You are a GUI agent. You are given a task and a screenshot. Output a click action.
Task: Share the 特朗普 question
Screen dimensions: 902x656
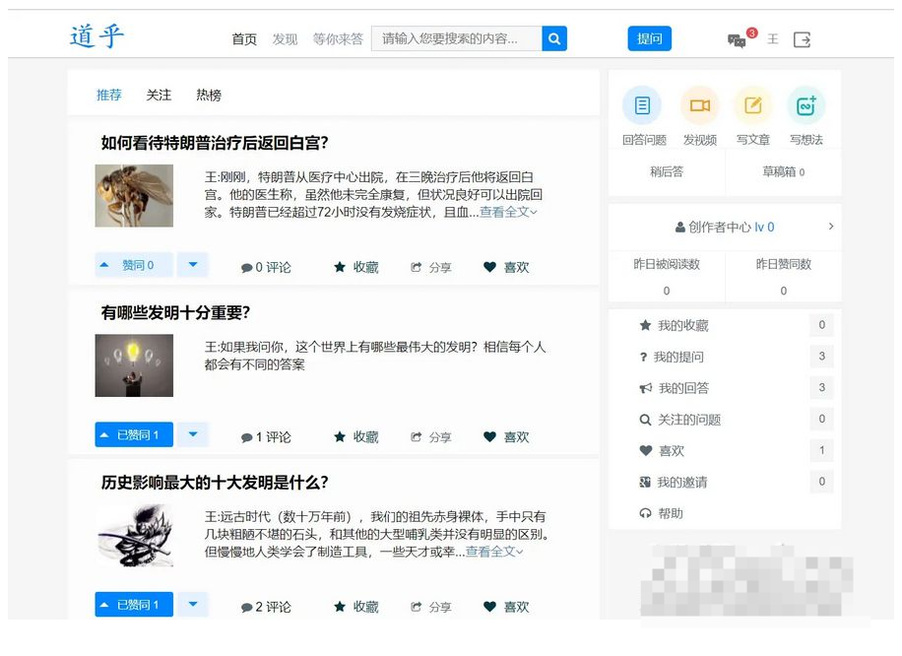[x=431, y=267]
